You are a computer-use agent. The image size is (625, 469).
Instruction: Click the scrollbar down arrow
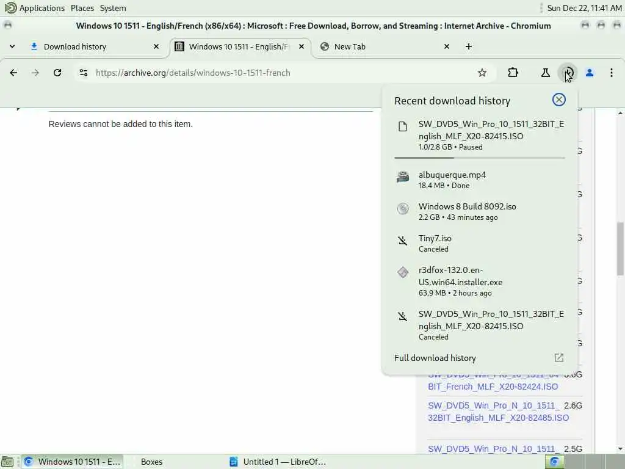[620, 449]
